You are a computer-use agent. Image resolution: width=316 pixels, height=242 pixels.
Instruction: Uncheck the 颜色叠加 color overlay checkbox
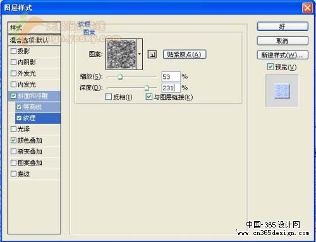pyautogui.click(x=13, y=140)
